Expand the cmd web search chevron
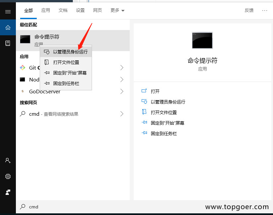273x215 pixels. point(122,114)
